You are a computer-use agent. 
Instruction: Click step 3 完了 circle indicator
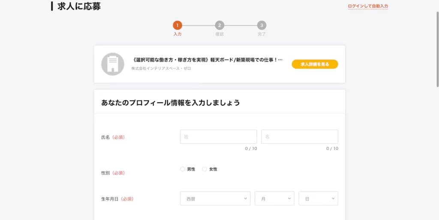[262, 25]
